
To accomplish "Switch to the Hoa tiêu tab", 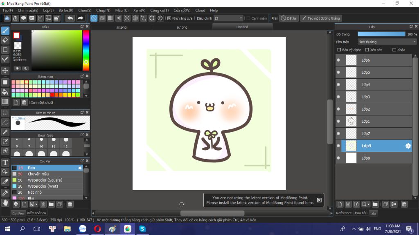I will [361, 213].
